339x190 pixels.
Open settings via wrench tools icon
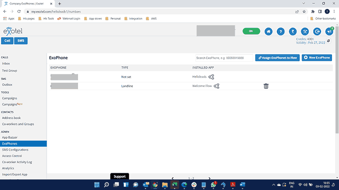coord(305,31)
